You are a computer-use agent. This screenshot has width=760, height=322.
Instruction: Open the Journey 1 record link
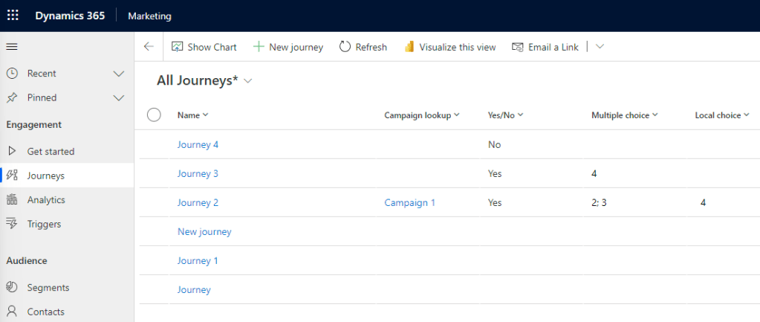[x=198, y=261]
